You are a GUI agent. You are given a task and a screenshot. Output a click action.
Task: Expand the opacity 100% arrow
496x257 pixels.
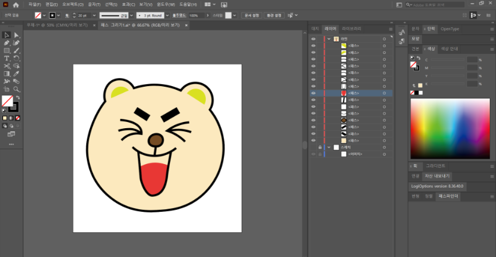208,15
